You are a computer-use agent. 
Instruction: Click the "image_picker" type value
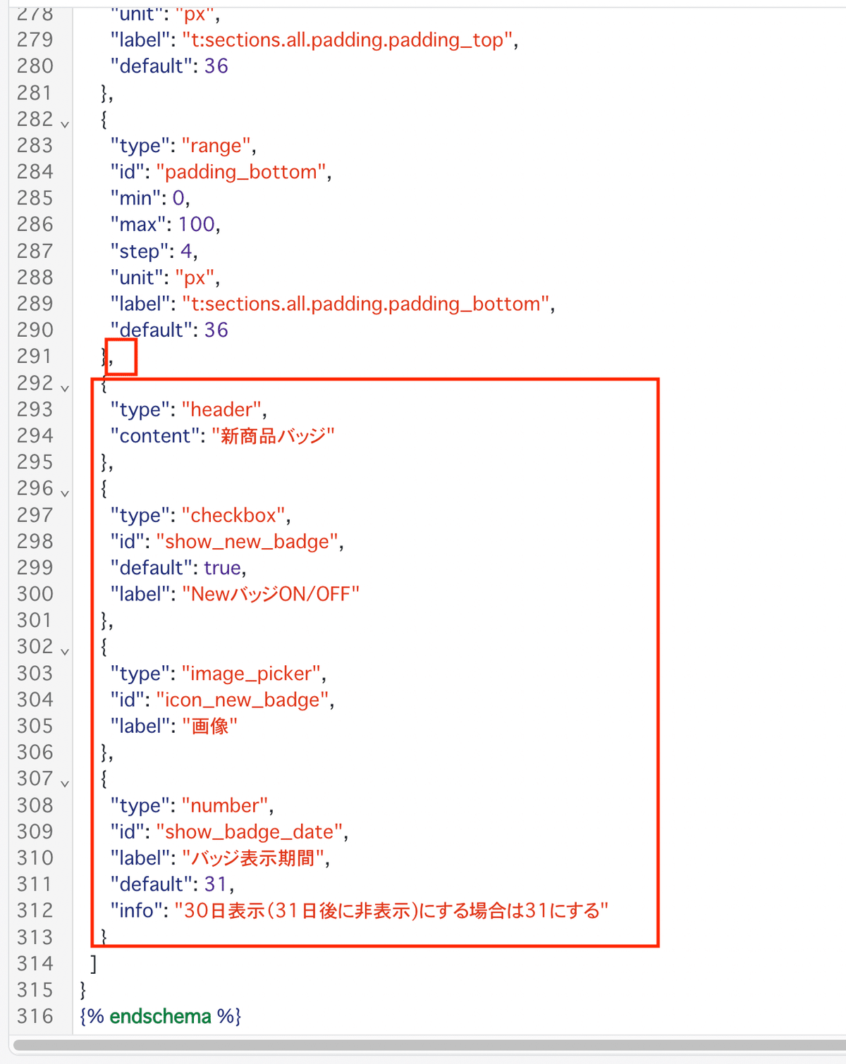click(x=252, y=674)
